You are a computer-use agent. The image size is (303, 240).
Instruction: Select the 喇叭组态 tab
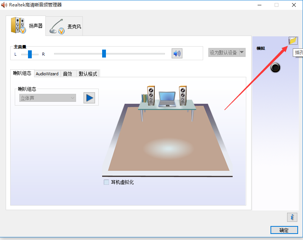[22, 73]
